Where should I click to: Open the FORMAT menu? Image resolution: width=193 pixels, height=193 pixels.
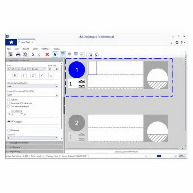point(45,49)
